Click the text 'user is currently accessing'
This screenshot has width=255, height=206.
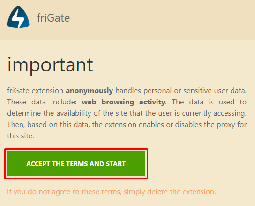[x=202, y=113]
